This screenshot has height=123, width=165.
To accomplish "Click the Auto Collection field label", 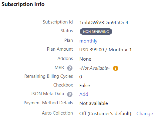I will 57,113.
